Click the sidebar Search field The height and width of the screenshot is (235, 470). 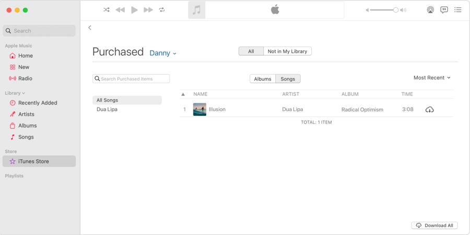(39, 31)
